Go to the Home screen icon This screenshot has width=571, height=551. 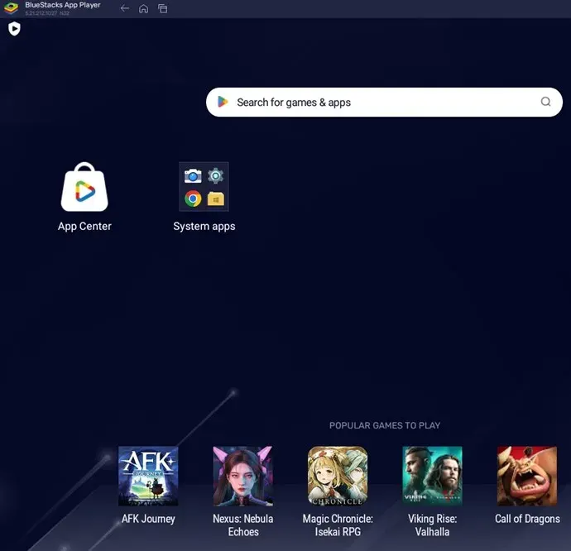[x=143, y=8]
